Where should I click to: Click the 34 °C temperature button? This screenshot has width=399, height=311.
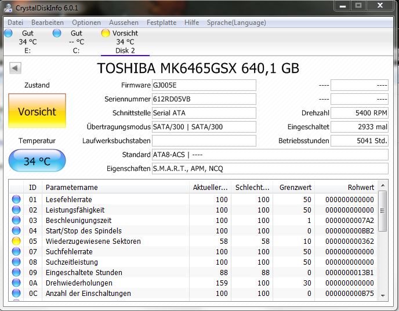click(37, 160)
